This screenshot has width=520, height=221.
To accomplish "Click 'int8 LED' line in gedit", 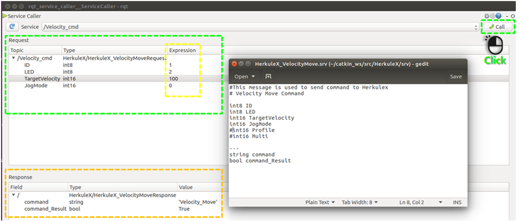I will click(x=242, y=112).
